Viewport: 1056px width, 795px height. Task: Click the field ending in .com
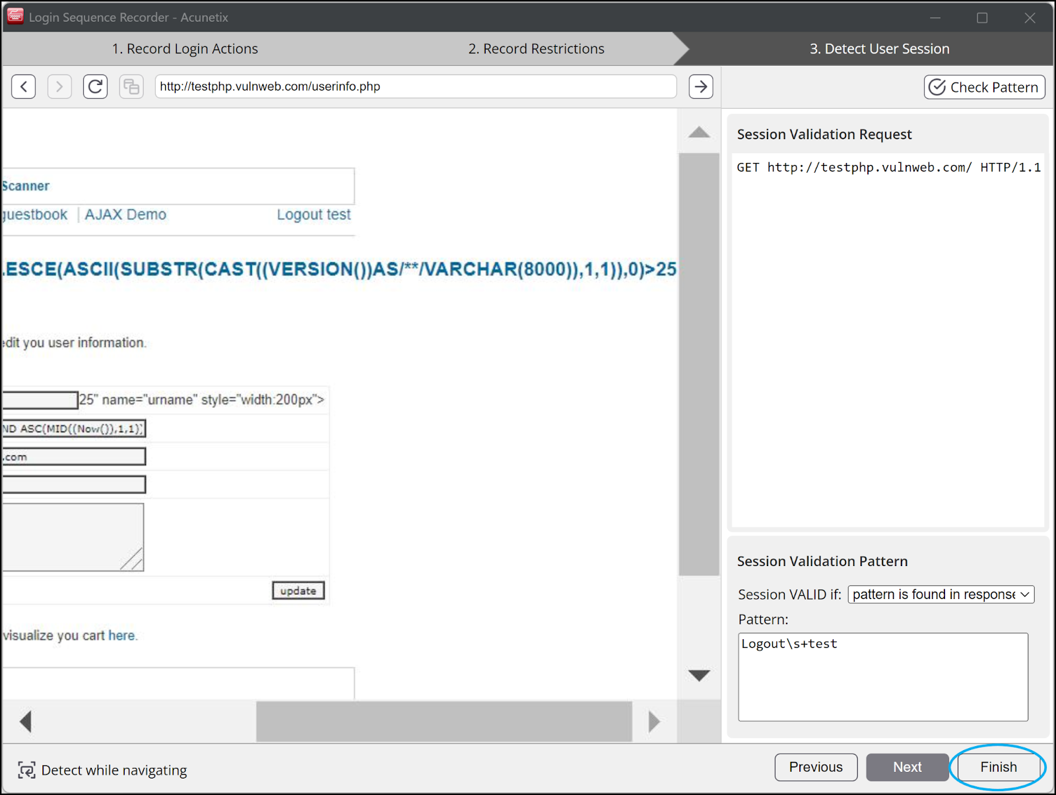click(x=73, y=457)
